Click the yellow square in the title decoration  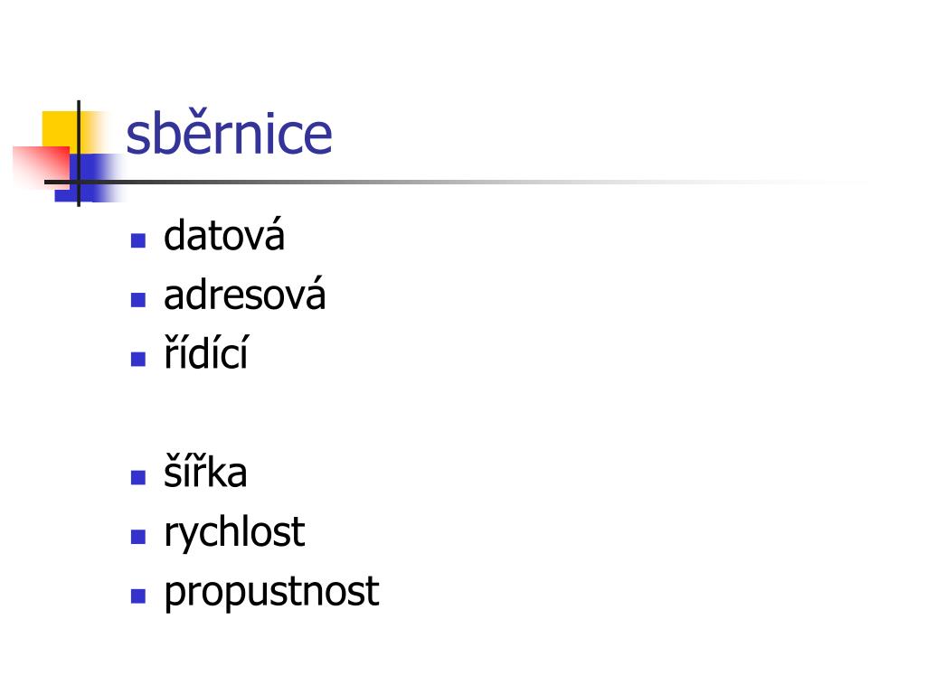pos(60,128)
